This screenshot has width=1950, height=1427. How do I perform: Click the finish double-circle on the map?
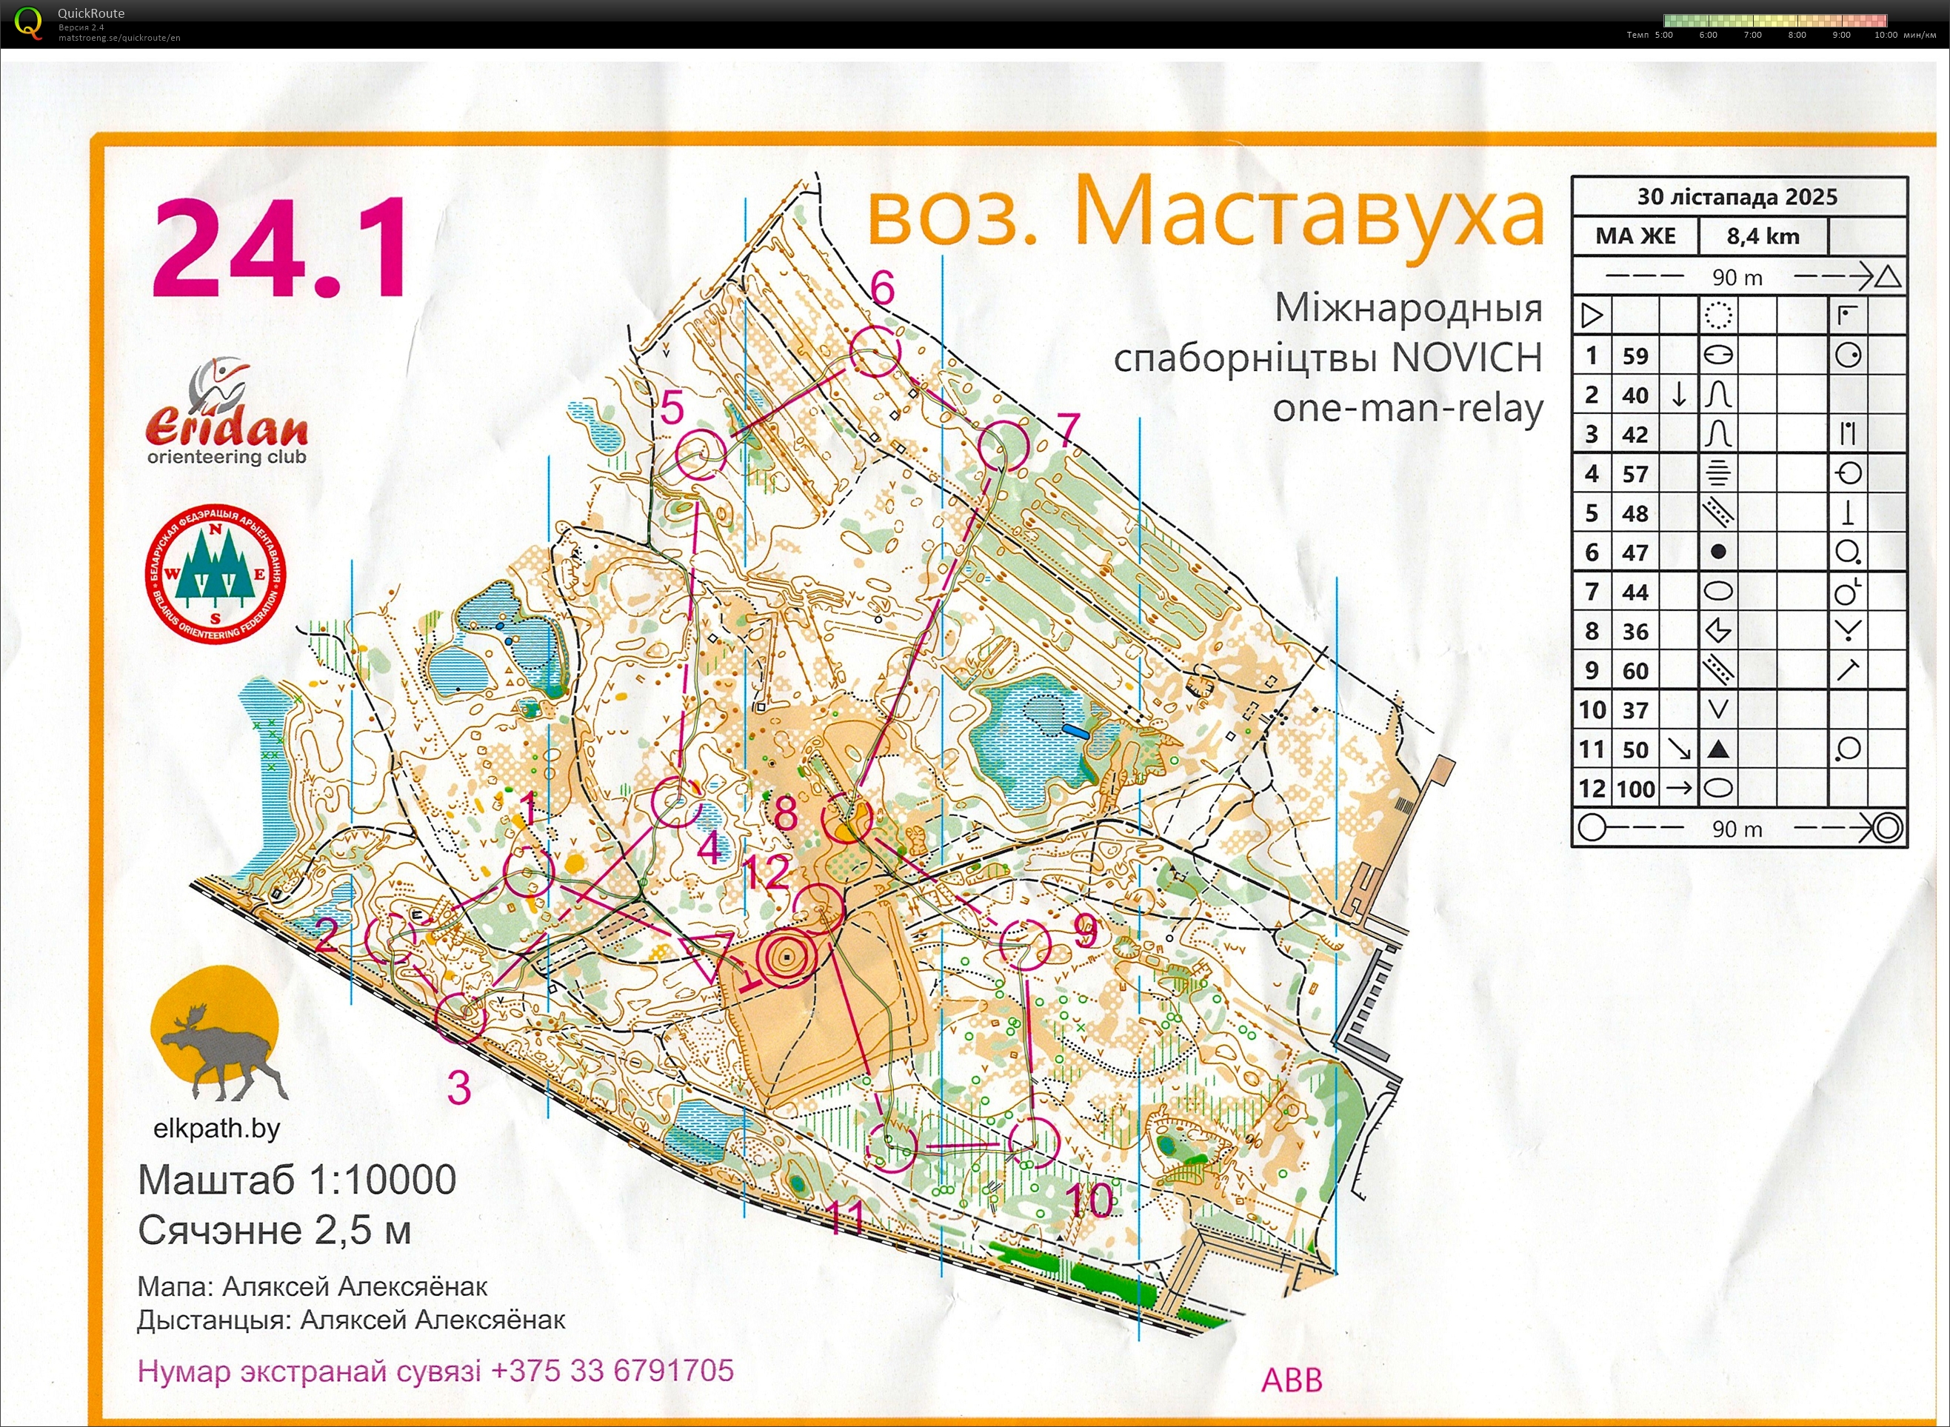click(787, 957)
